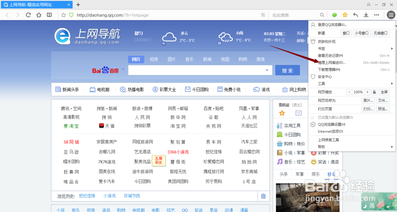Expand the 帮助 submenu

click(352, 146)
